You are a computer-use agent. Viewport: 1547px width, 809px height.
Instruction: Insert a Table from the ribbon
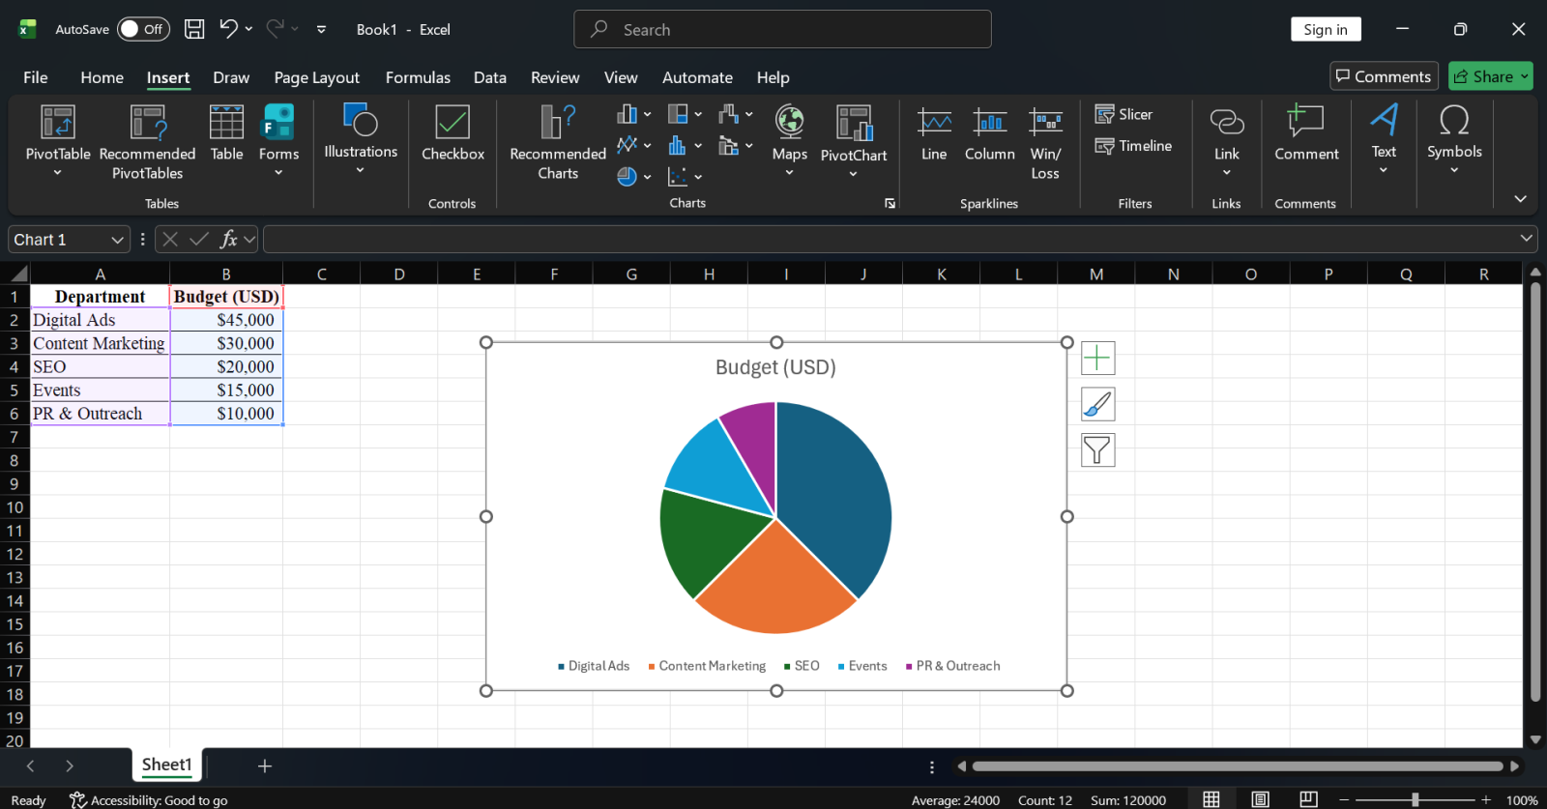[226, 133]
